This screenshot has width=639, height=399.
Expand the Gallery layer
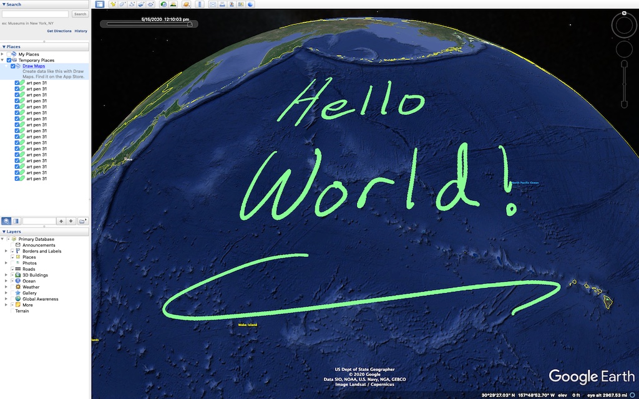coord(6,293)
